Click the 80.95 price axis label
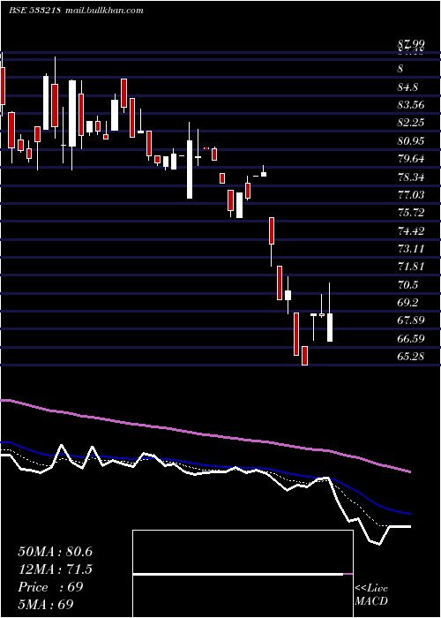 (411, 140)
